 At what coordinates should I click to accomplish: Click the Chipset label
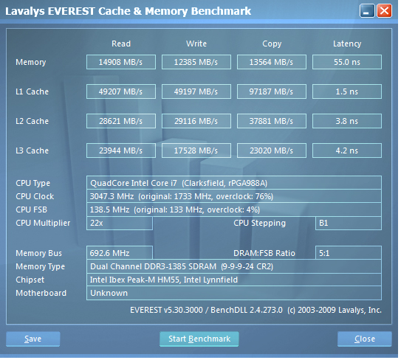[30, 280]
